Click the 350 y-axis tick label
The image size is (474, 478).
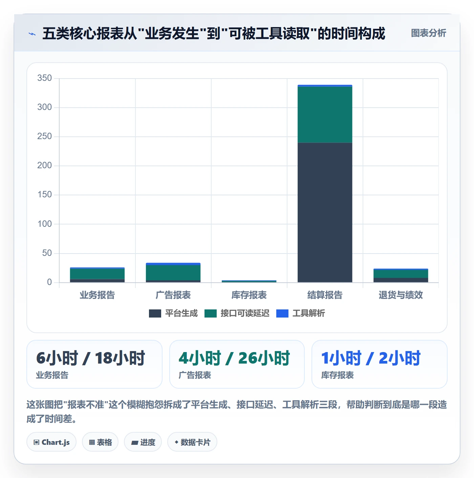coord(45,78)
